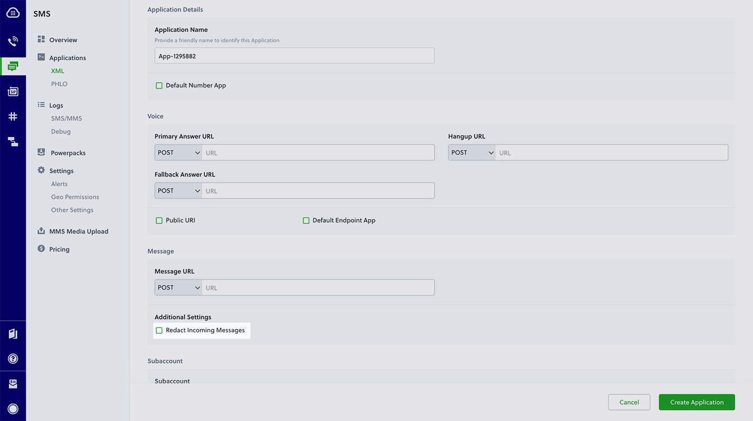Open Phone Numbers via the hash icon
This screenshot has height=421, width=753.
[13, 116]
